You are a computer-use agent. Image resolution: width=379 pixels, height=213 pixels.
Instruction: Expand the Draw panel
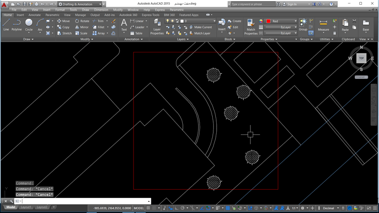point(28,39)
